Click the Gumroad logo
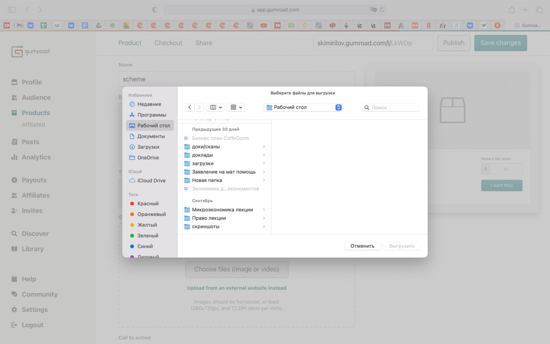The width and height of the screenshot is (550, 344). (31, 51)
